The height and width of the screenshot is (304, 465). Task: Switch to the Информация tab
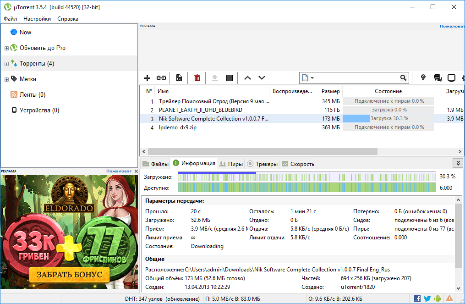click(x=194, y=163)
